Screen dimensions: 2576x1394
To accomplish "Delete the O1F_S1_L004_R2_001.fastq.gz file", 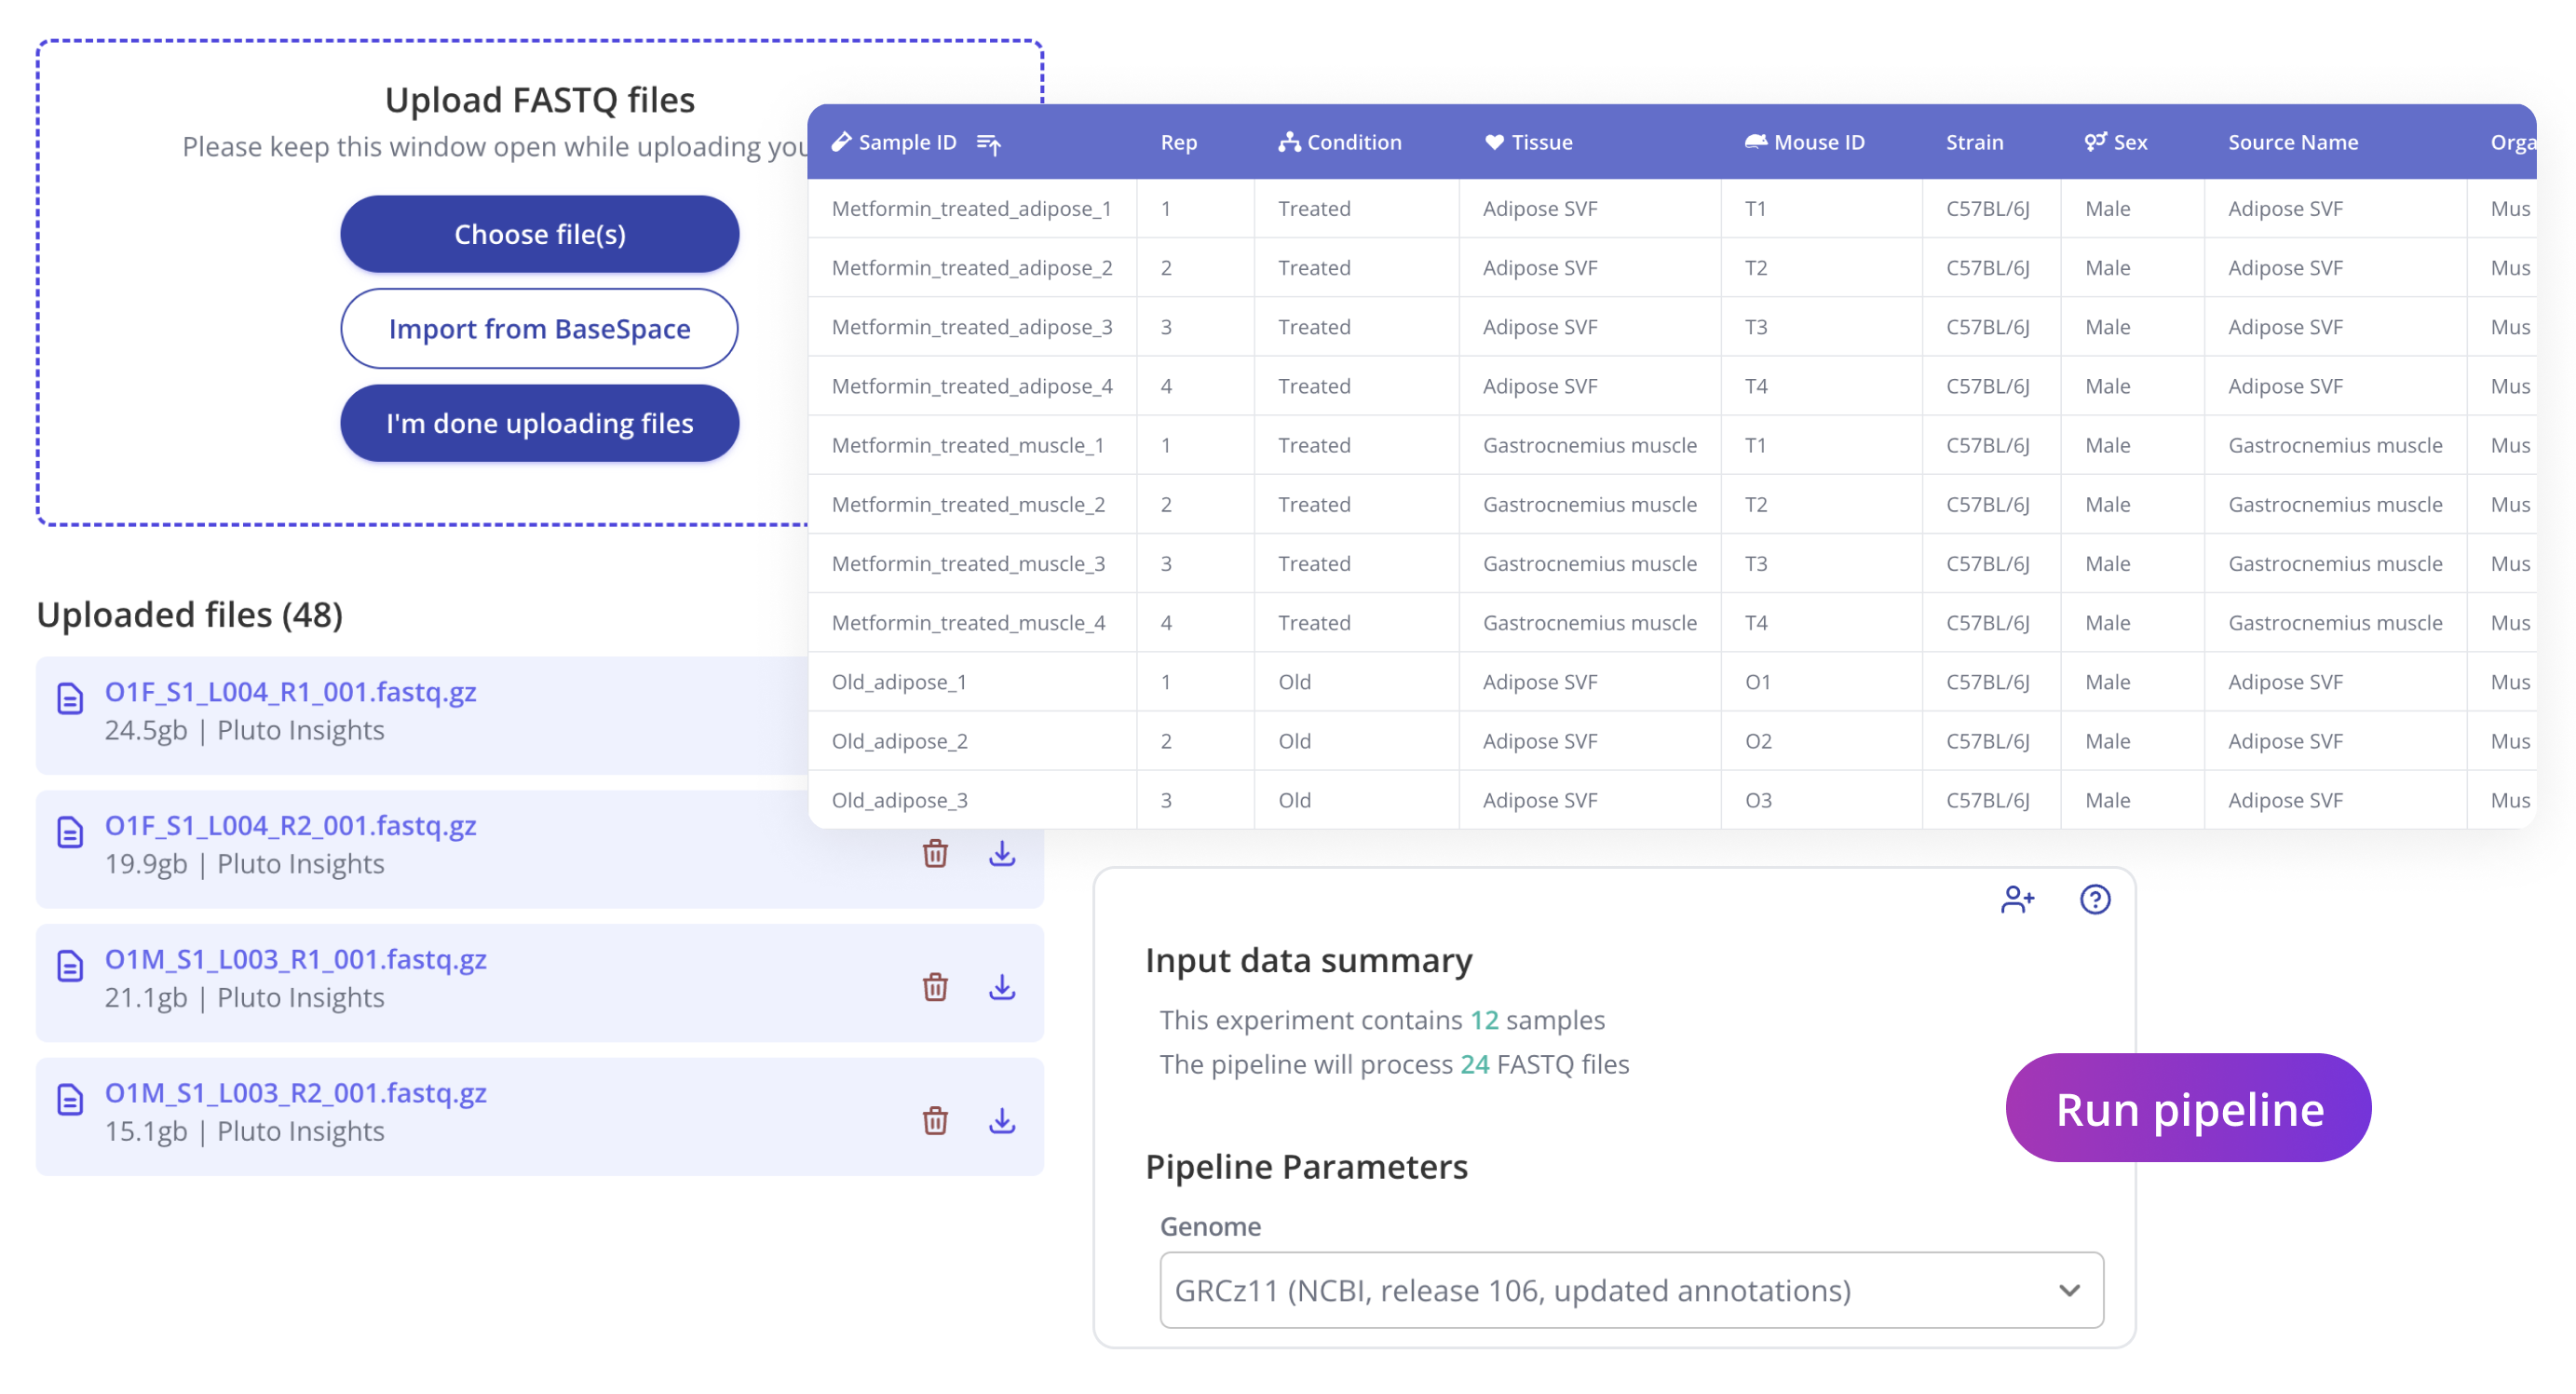I will 934,853.
